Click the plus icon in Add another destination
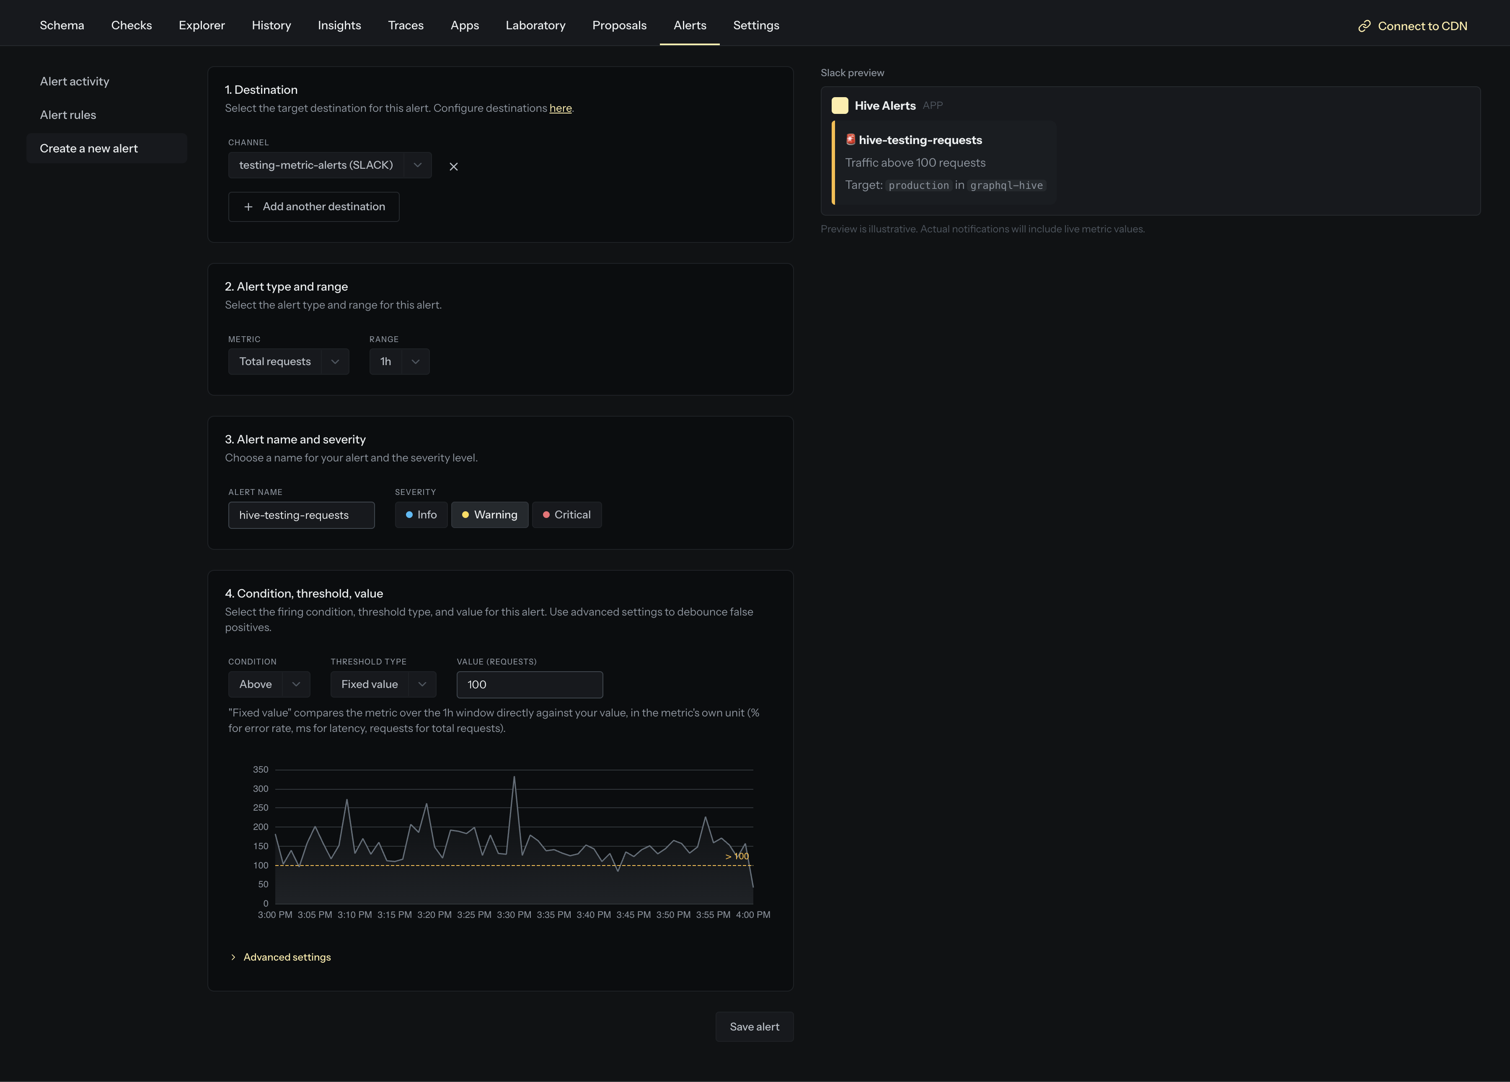The width and height of the screenshot is (1510, 1082). click(x=248, y=207)
